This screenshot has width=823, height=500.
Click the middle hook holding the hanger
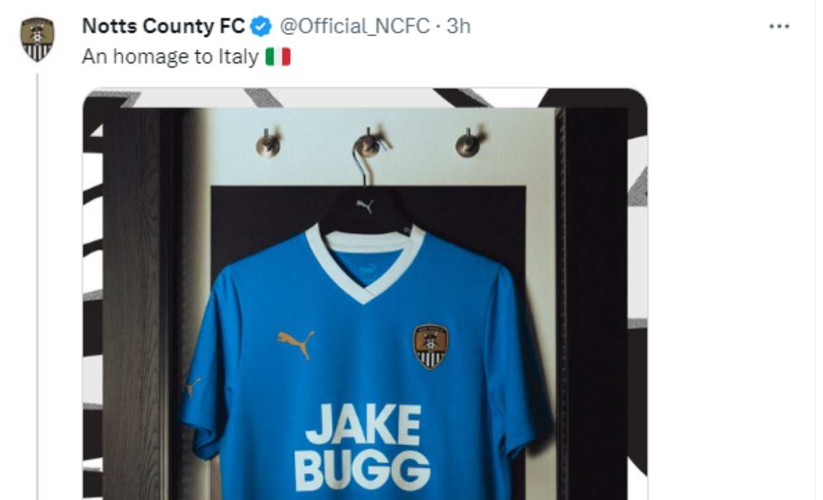pyautogui.click(x=368, y=143)
